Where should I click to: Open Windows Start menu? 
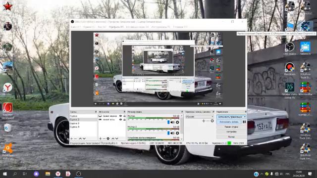point(5,174)
